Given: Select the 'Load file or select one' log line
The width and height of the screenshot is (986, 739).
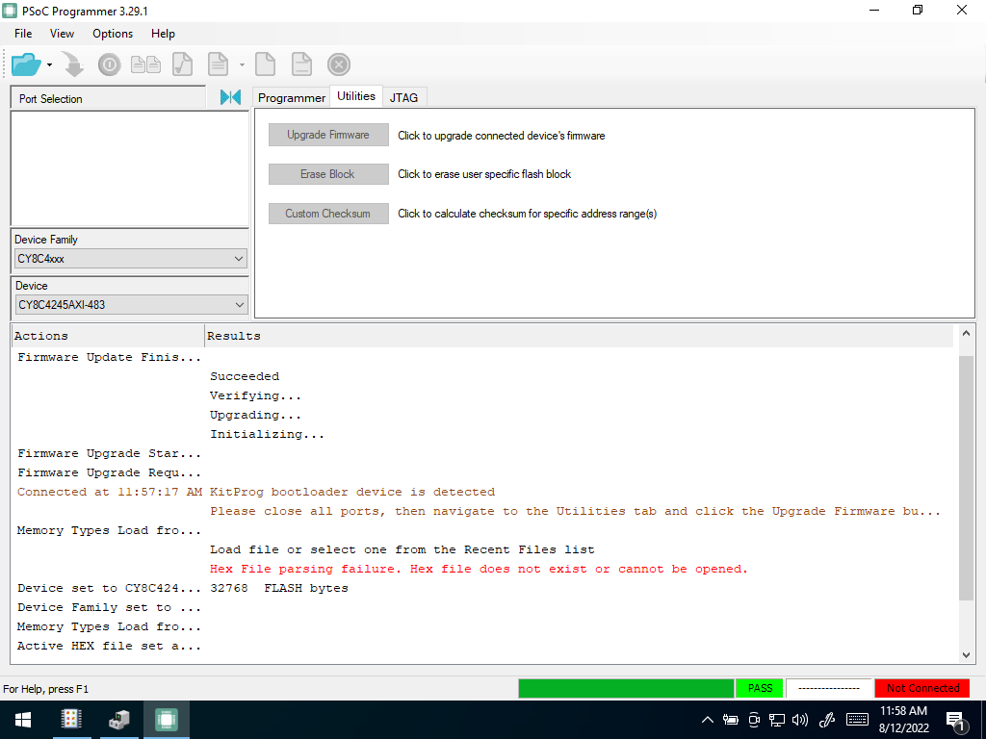Looking at the screenshot, I should tap(402, 549).
